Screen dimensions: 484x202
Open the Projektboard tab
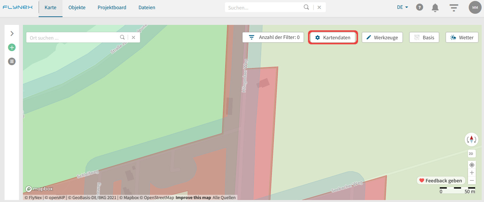[x=112, y=8]
